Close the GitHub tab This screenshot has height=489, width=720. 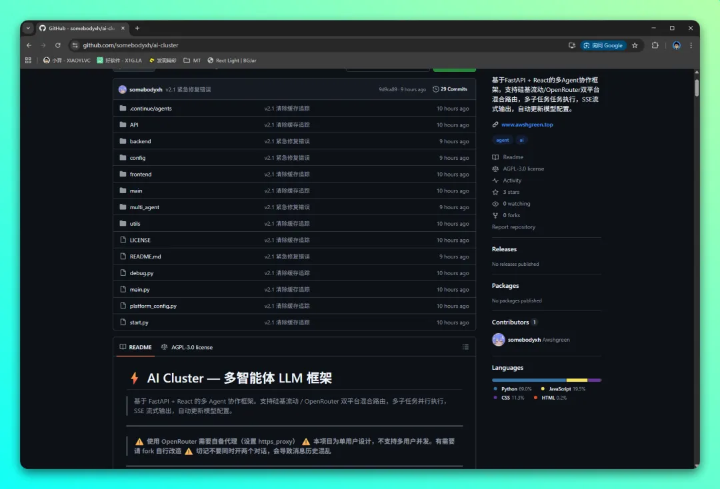tap(123, 29)
